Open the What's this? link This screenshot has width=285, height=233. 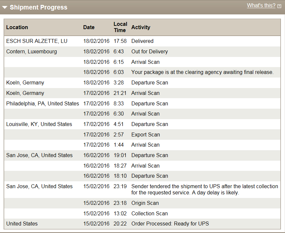pyautogui.click(x=261, y=5)
